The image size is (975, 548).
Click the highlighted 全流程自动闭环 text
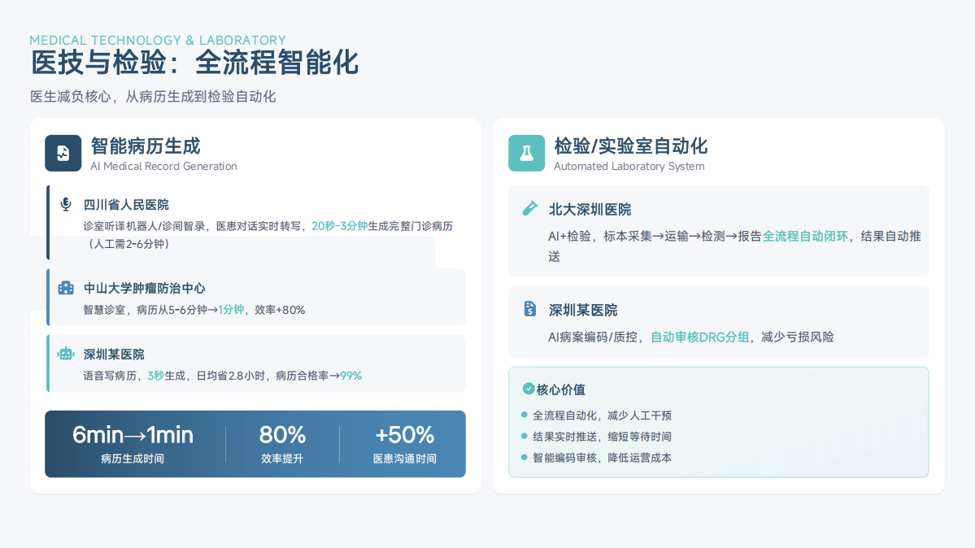click(805, 237)
